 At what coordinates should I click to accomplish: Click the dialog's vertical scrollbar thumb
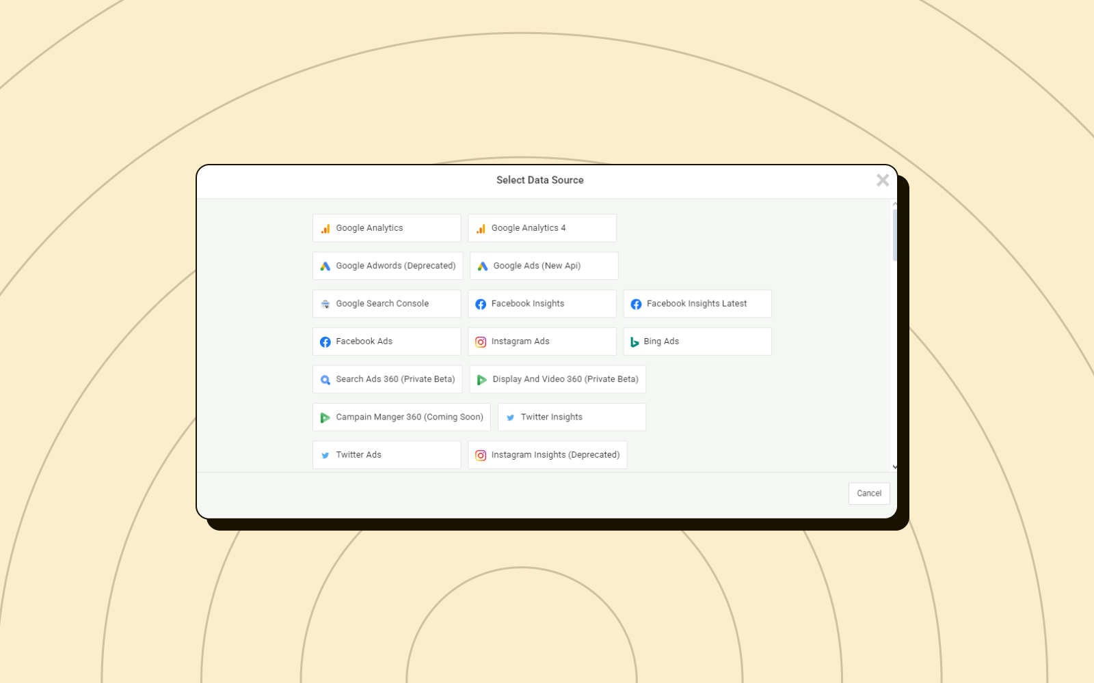[895, 235]
